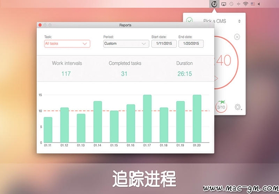Open the AirPlay display menu bar icon
Screen dimensions: 279x194
click(224, 4)
